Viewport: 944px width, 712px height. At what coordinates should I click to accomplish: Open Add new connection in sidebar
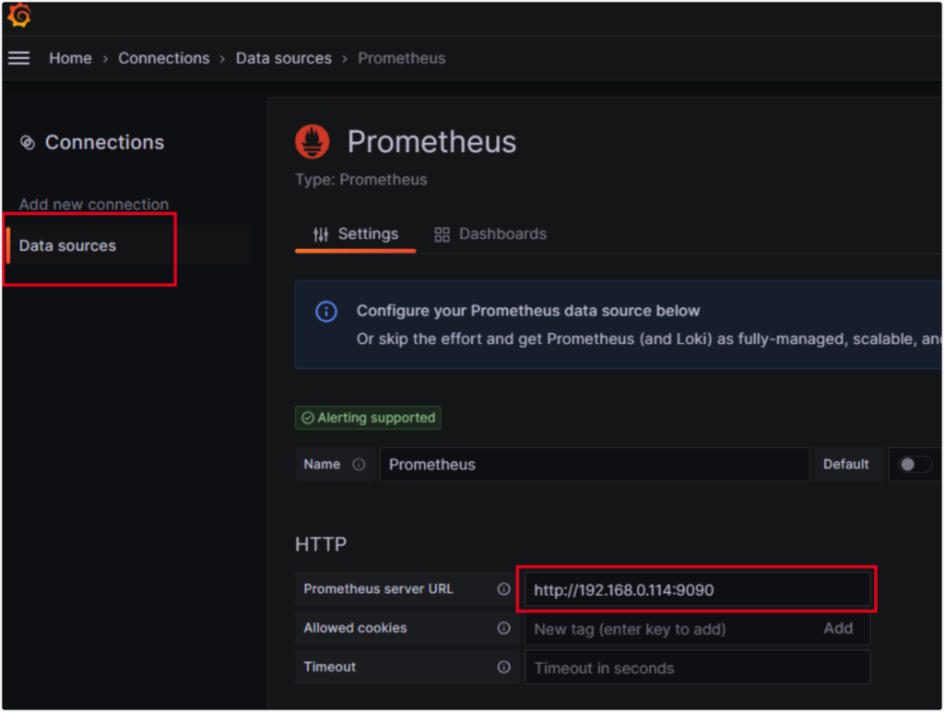[94, 205]
